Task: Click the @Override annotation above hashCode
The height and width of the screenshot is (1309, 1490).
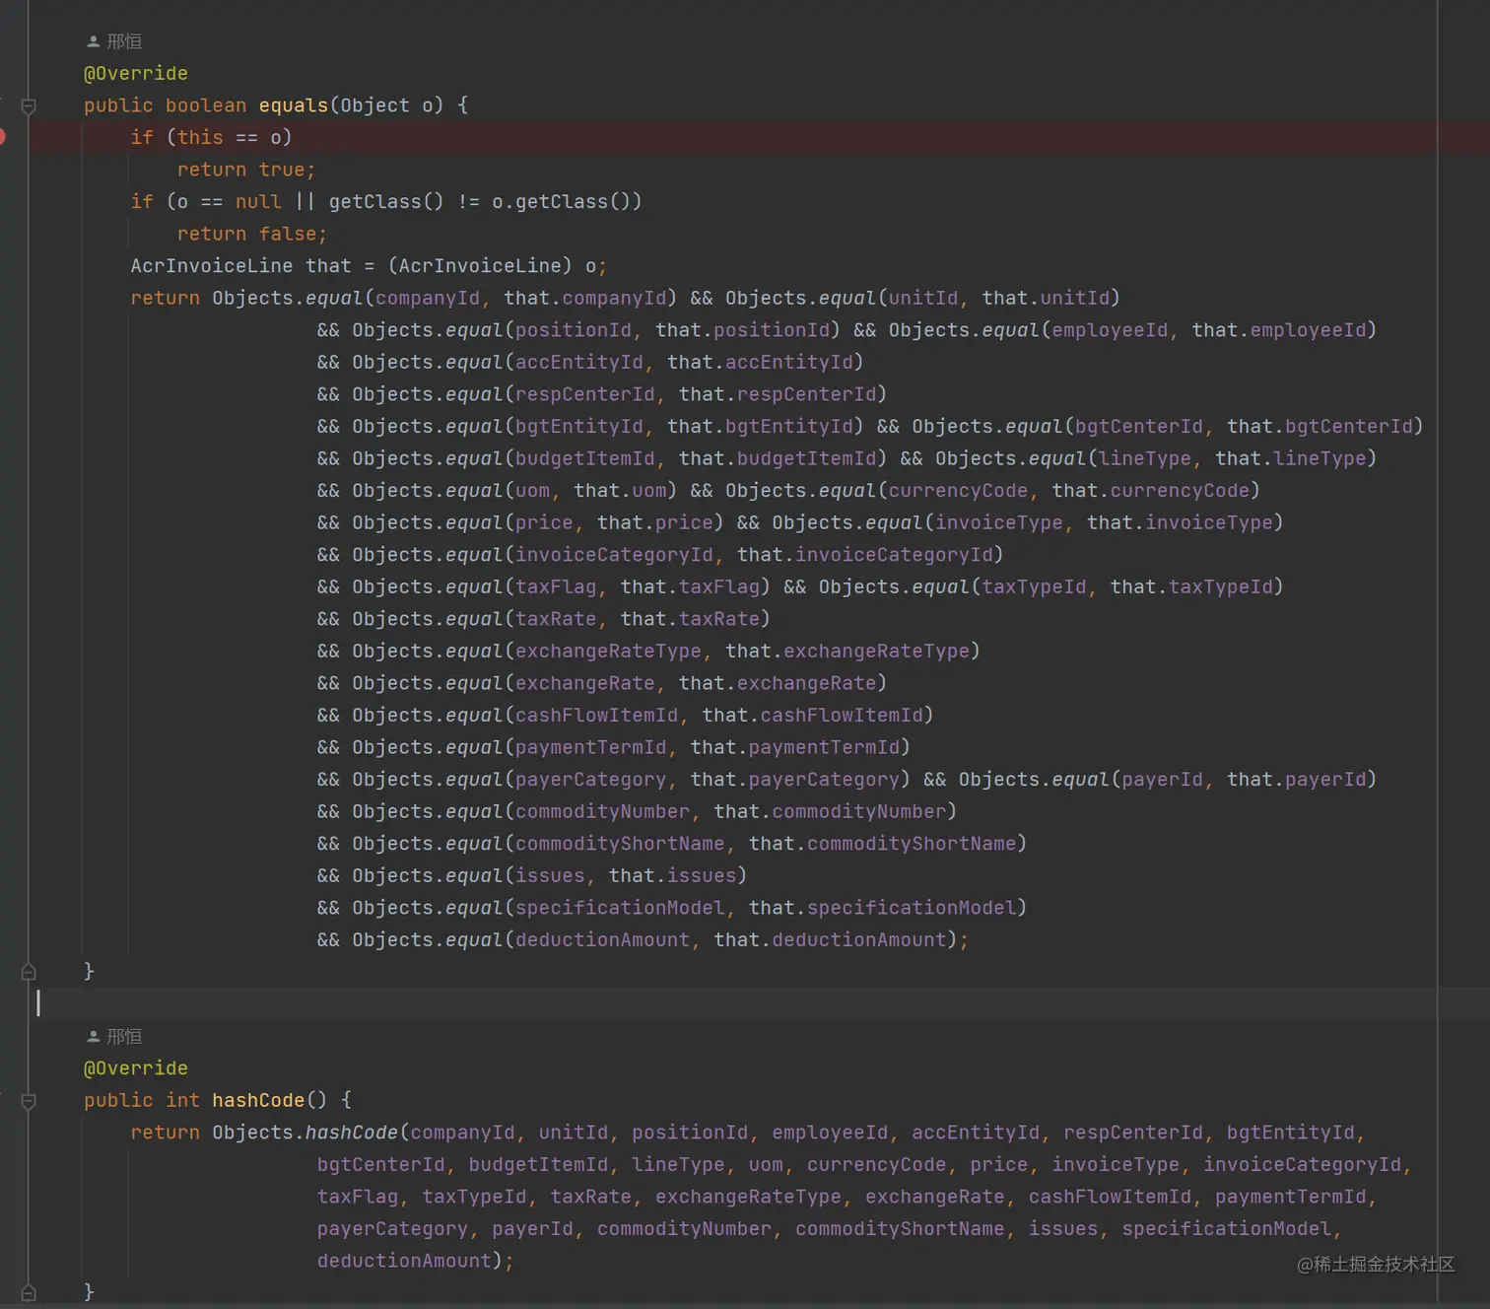Action: point(136,1068)
